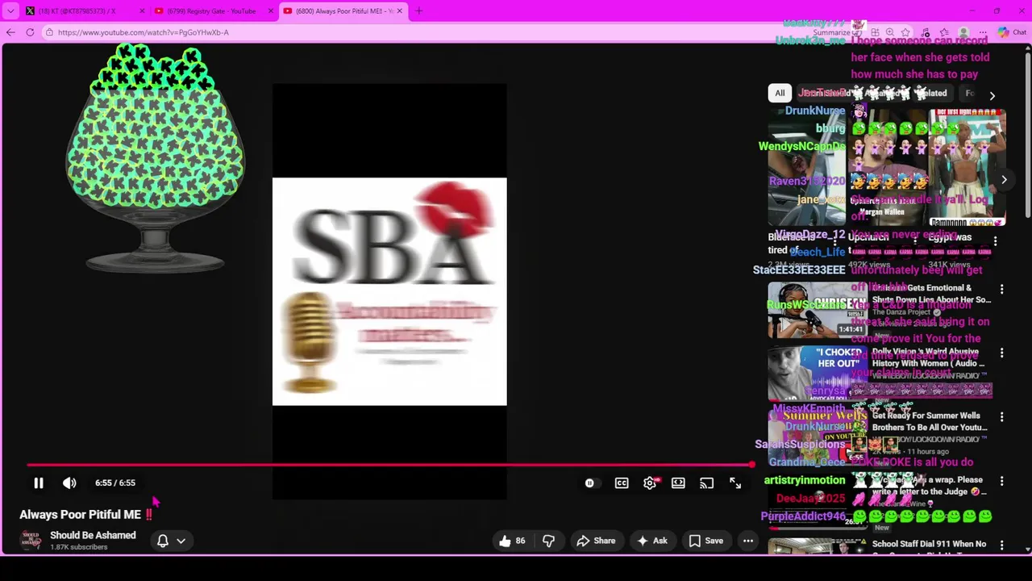This screenshot has width=1032, height=581.
Task: Open menu for Dolly Vision video
Action: (x=1001, y=353)
